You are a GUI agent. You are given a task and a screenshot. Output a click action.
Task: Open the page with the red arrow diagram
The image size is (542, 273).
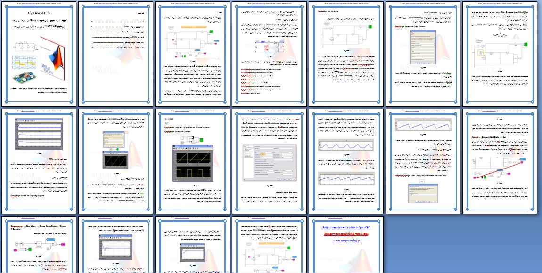coord(500,161)
